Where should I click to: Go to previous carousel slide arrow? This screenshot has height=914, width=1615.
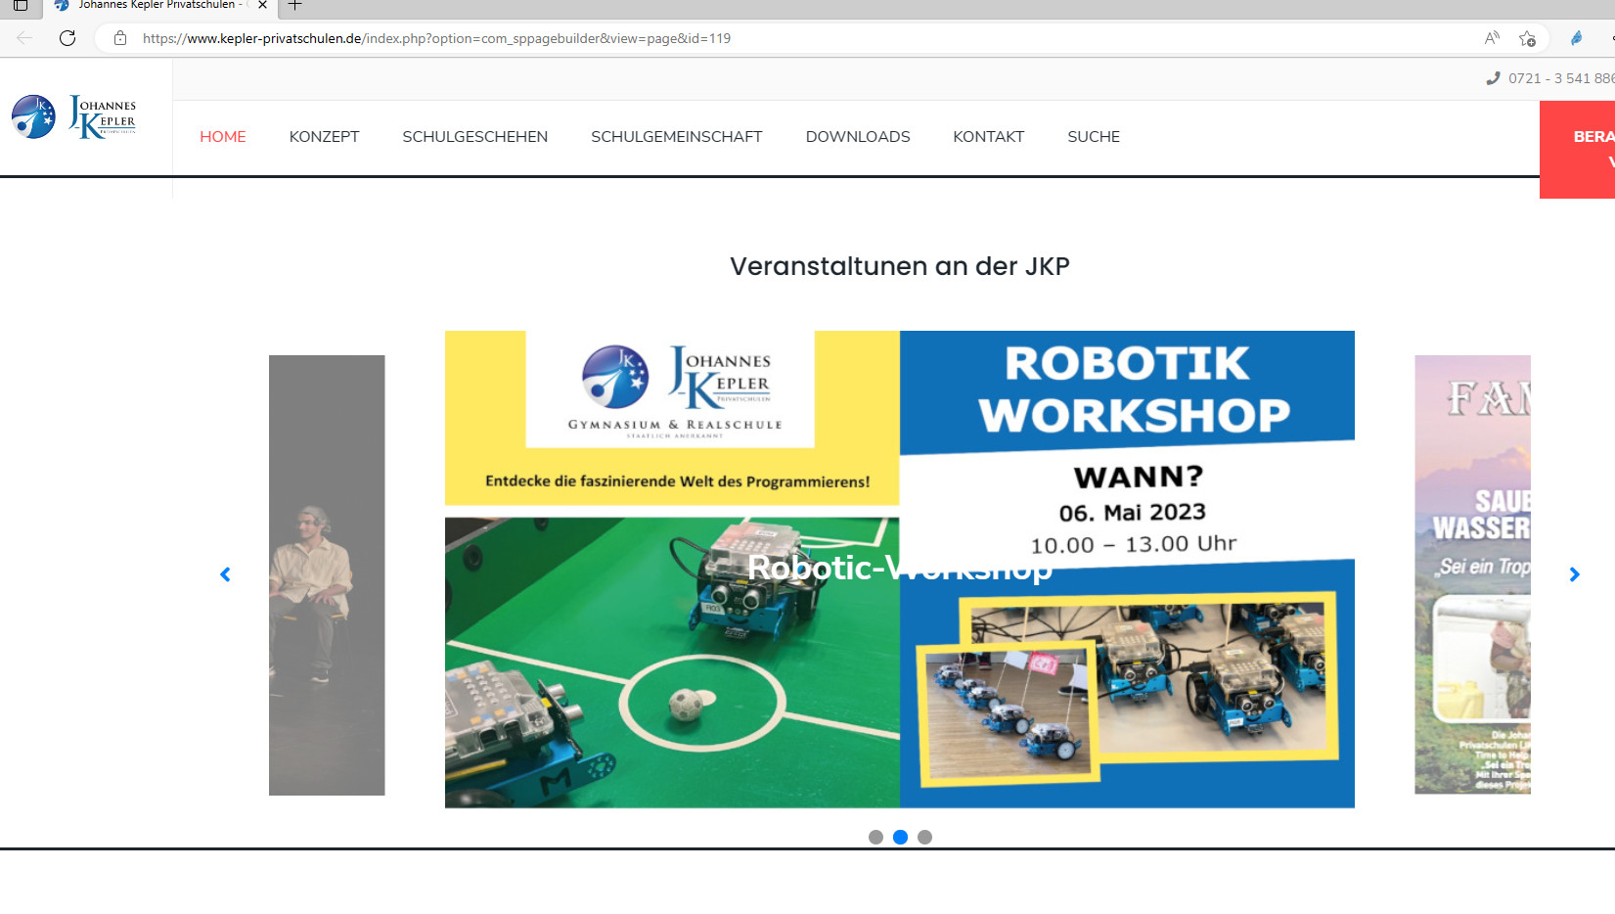click(225, 574)
